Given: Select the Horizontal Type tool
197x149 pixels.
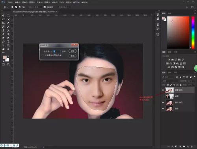Looking at the screenshot, I should [8, 42].
